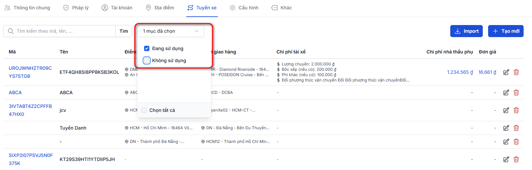This screenshot has width=532, height=170.
Task: Uncheck the Đang sử dụng checkbox
Action: coord(147,48)
